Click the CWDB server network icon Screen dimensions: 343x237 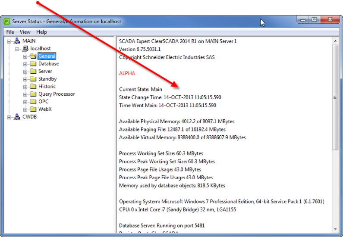pyautogui.click(x=17, y=117)
